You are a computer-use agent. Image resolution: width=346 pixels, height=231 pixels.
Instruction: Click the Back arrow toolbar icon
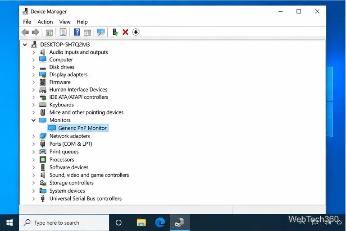(x=25, y=32)
